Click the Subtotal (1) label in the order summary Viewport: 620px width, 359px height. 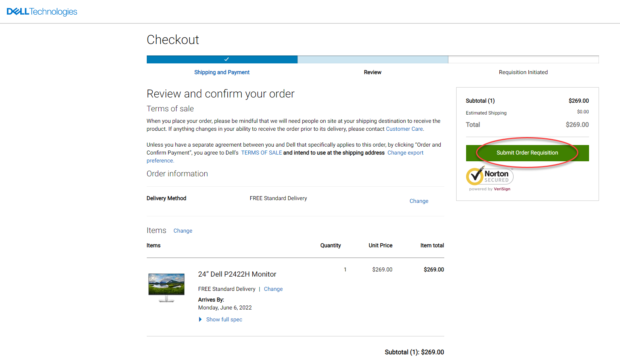[480, 101]
